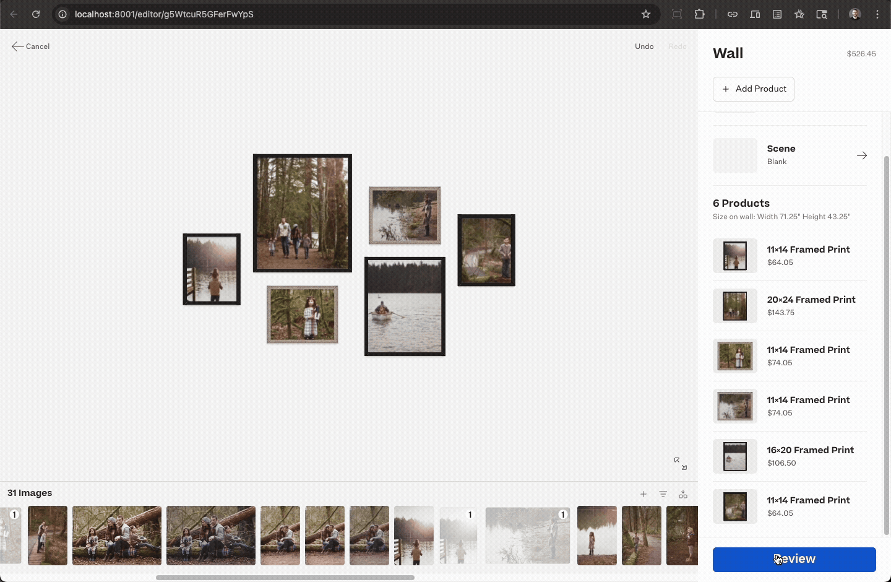Screen dimensions: 891x582
Task: Click the Add Product button
Action: tap(753, 89)
